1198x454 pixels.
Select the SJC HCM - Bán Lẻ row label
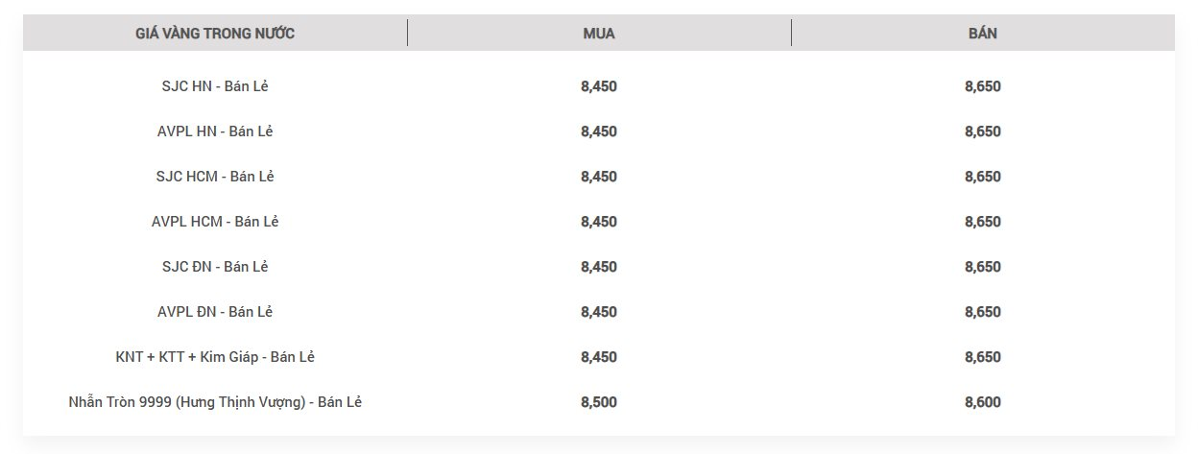click(x=215, y=177)
